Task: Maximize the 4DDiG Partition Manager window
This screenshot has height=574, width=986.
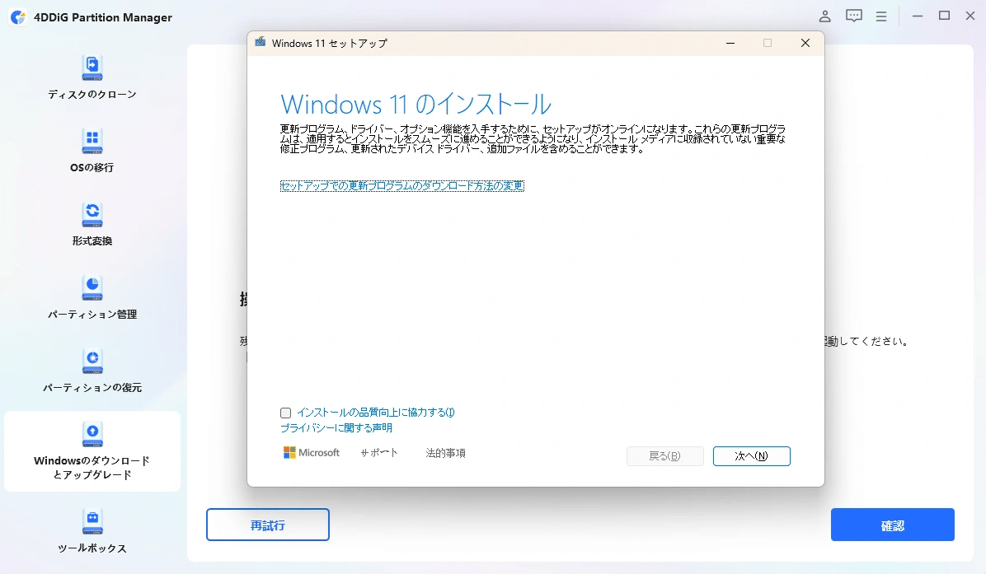Action: tap(944, 16)
